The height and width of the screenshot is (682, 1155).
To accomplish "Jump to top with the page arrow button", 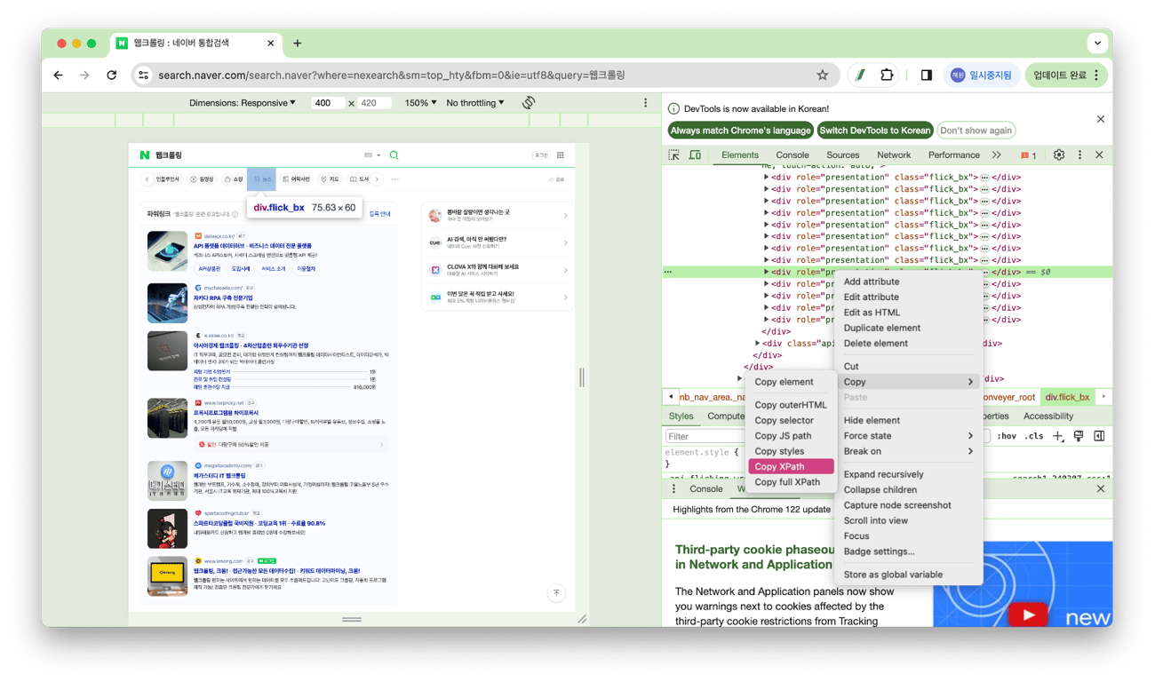I will click(556, 593).
